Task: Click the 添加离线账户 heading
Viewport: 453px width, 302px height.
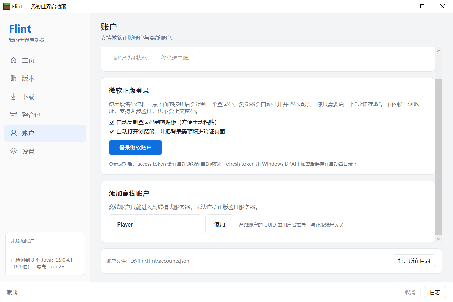Action: pyautogui.click(x=129, y=194)
